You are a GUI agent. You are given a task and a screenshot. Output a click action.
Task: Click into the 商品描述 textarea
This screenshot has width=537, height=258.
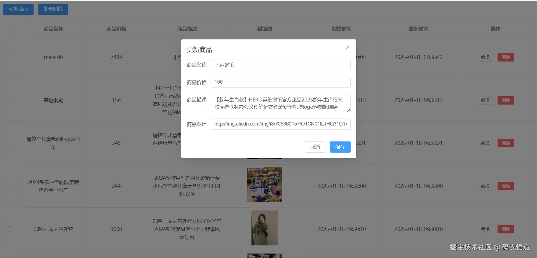point(280,103)
